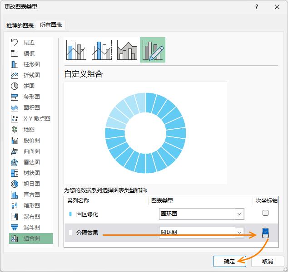The image size is (288, 272).
Task: Switch to 所有图表 tab
Action: coord(51,25)
